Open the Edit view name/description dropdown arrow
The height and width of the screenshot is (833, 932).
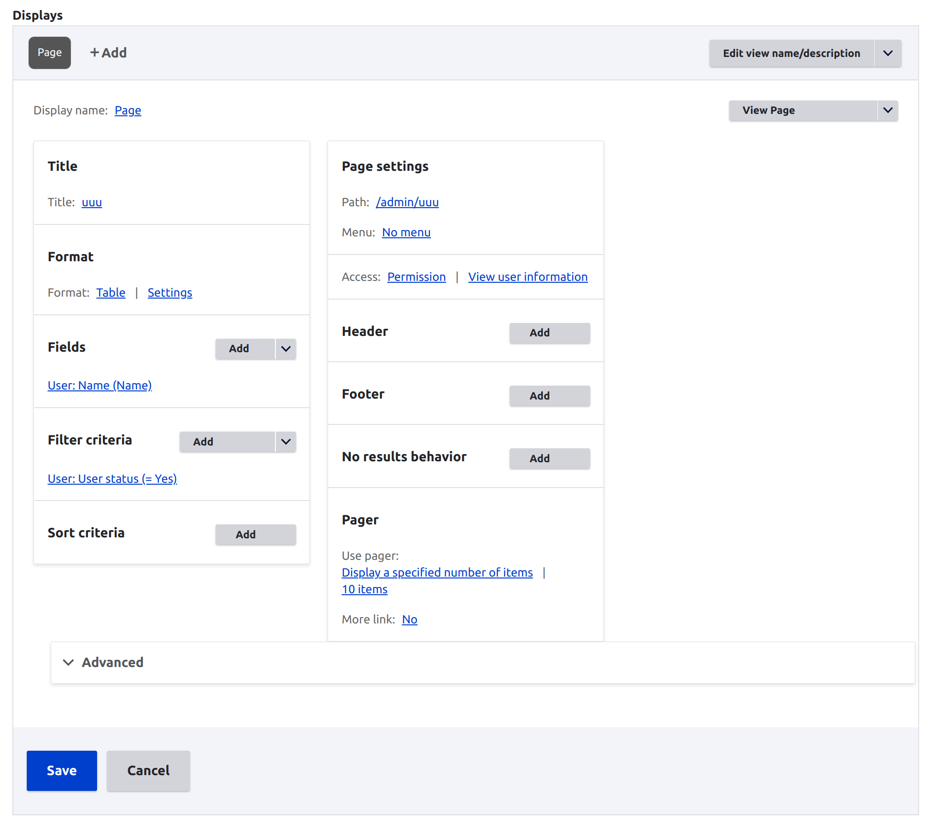coord(888,53)
